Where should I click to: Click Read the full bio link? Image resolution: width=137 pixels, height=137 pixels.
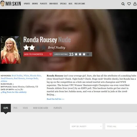pos(55,99)
